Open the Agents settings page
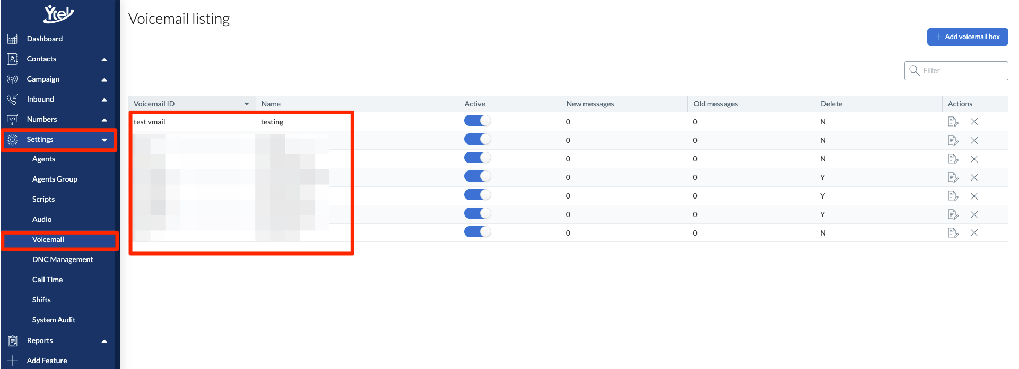 click(43, 159)
